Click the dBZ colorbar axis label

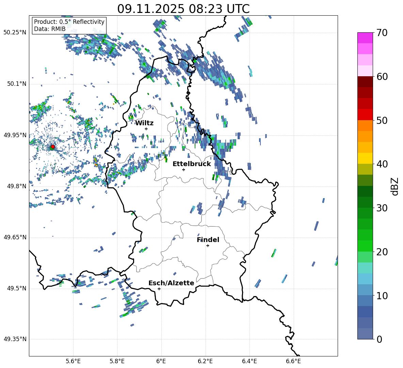(x=395, y=186)
